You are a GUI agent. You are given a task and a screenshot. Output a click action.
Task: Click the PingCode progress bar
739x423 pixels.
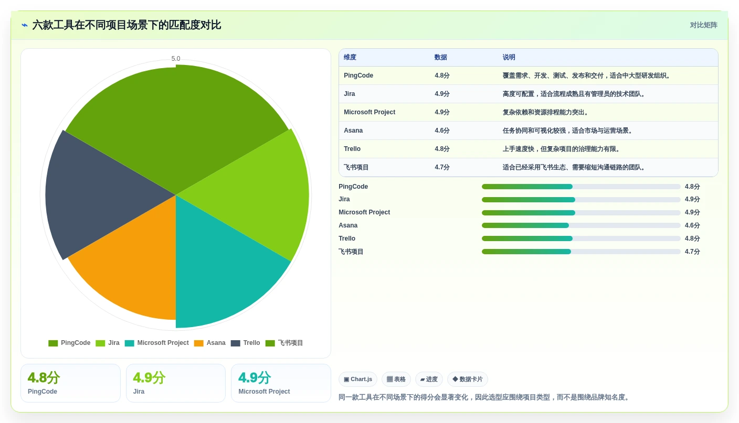click(x=581, y=187)
